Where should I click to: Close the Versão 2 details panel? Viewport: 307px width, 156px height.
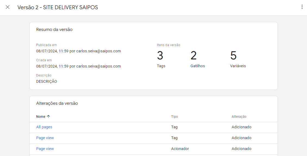pos(8,7)
